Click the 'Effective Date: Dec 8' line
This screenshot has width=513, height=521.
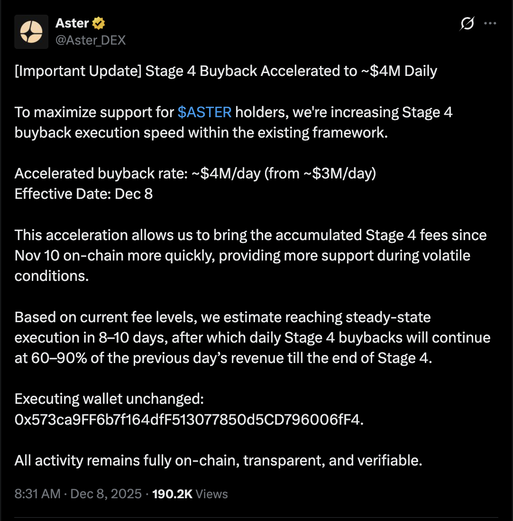tap(83, 194)
